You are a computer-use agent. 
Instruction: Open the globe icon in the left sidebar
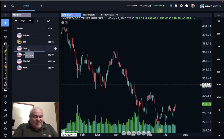tap(5, 135)
